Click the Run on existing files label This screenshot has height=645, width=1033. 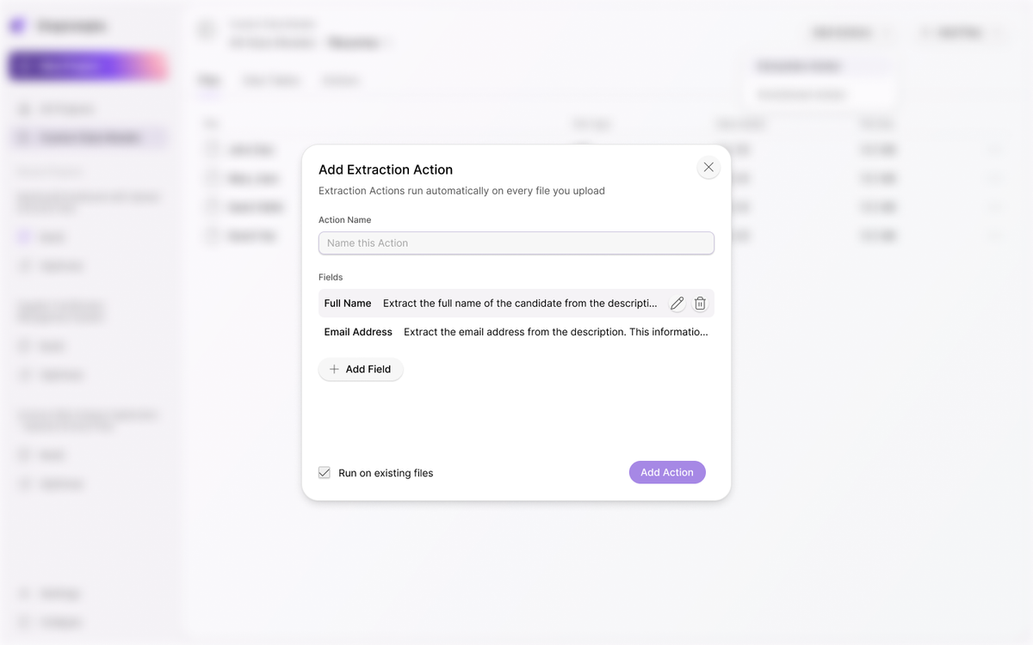pyautogui.click(x=386, y=473)
